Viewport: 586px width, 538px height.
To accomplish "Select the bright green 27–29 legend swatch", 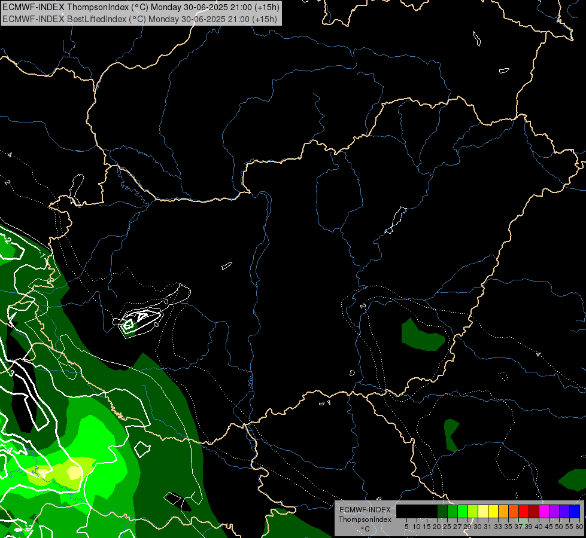I will (x=463, y=511).
